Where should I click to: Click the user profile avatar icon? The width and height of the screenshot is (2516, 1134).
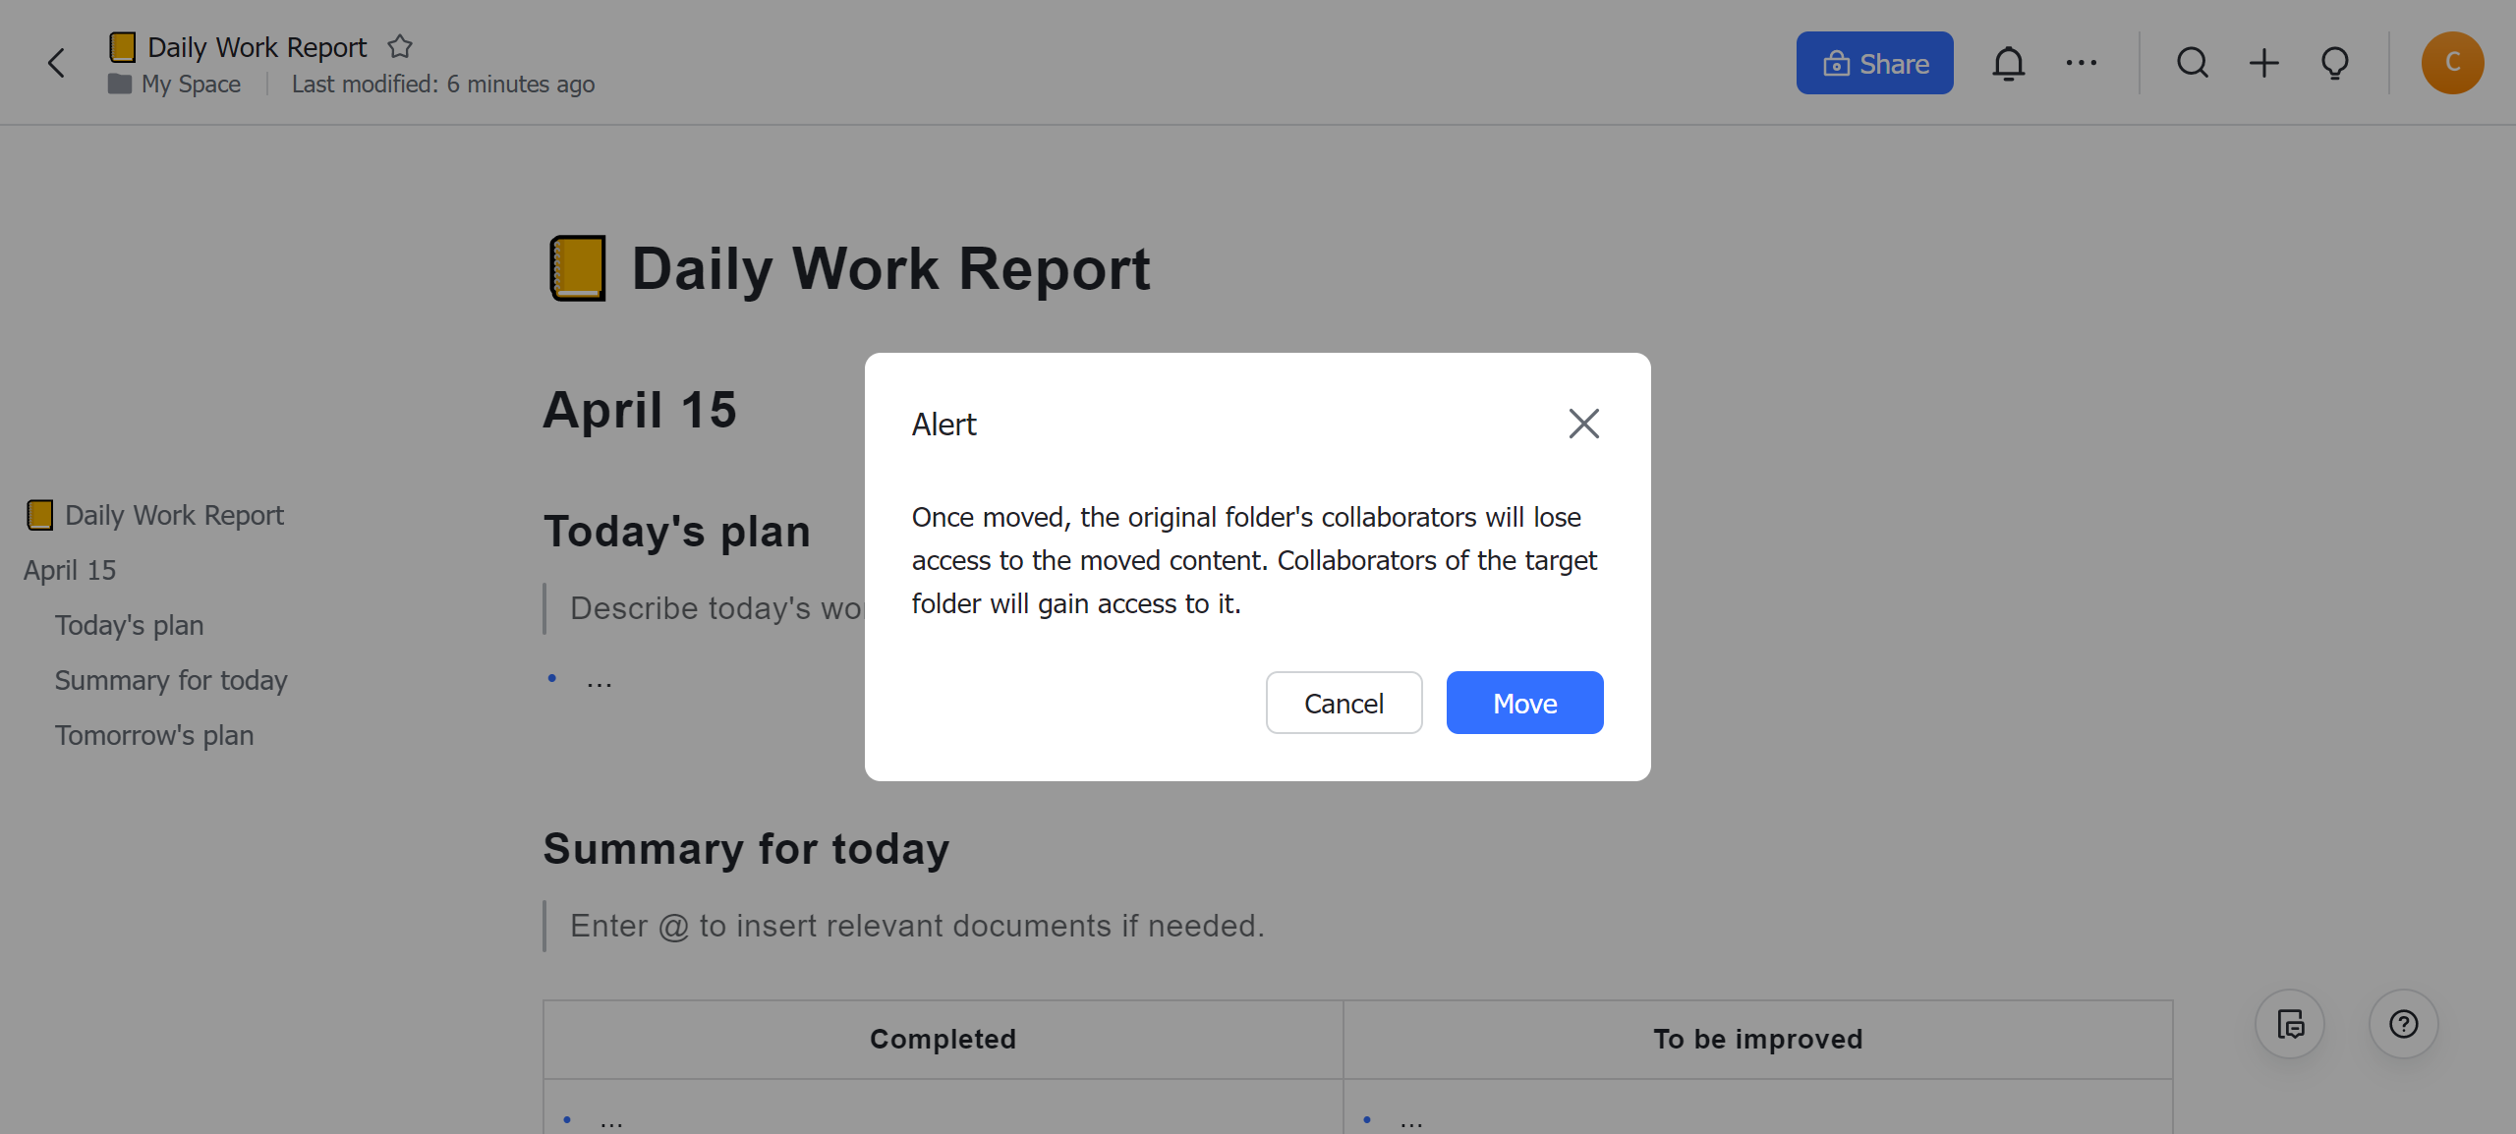pos(2455,63)
